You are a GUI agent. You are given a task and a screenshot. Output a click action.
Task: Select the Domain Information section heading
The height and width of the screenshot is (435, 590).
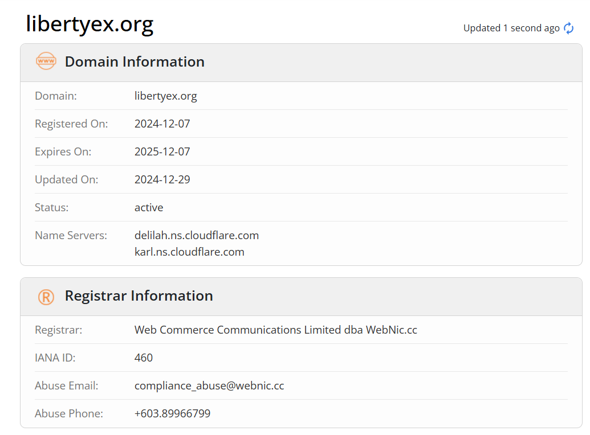click(135, 61)
